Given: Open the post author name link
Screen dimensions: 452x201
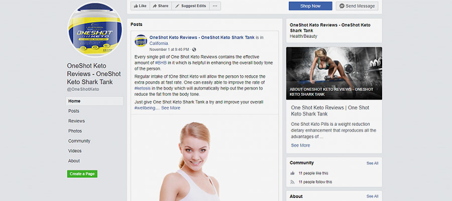Looking at the screenshot, I should (x=202, y=38).
